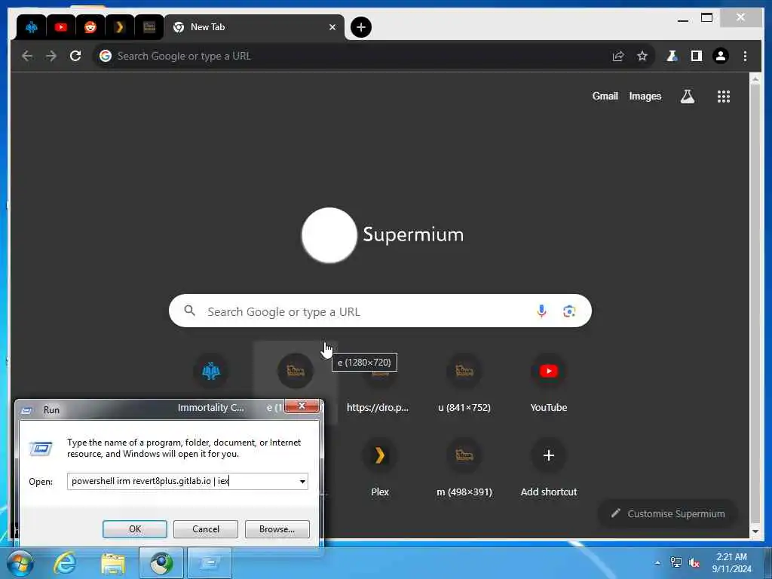Switch to the pinned YouTube tab
772x579 pixels.
pos(61,27)
